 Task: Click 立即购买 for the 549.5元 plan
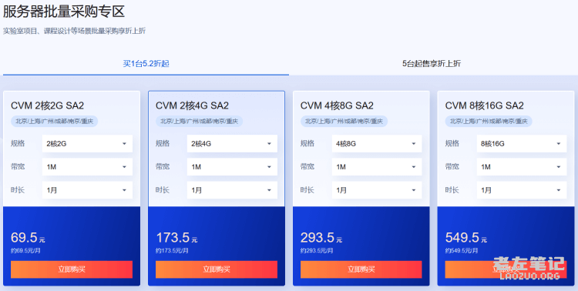pyautogui.click(x=506, y=269)
